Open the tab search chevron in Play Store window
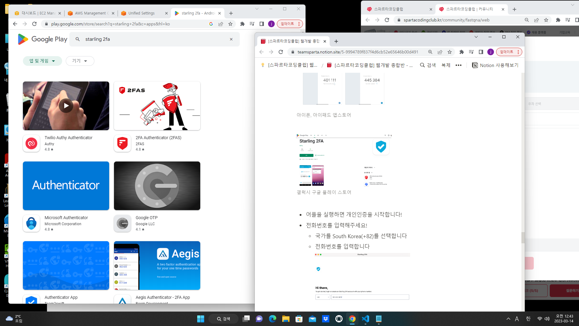 (x=257, y=9)
